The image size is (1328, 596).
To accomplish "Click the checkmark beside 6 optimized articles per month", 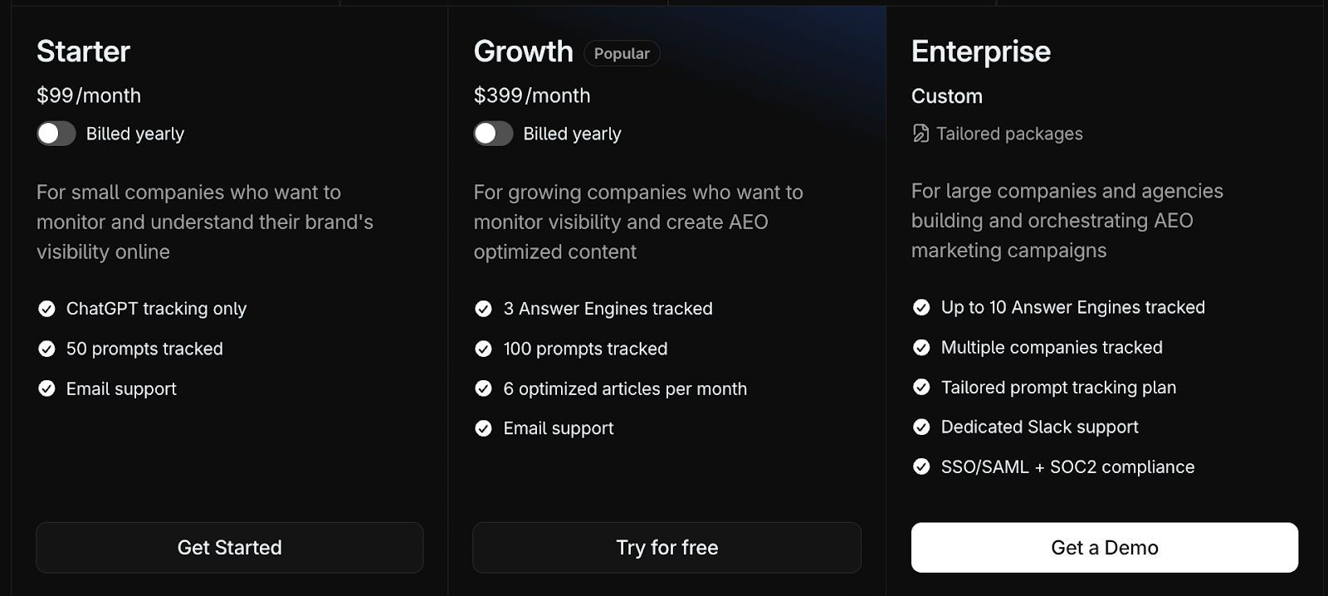I will (483, 388).
